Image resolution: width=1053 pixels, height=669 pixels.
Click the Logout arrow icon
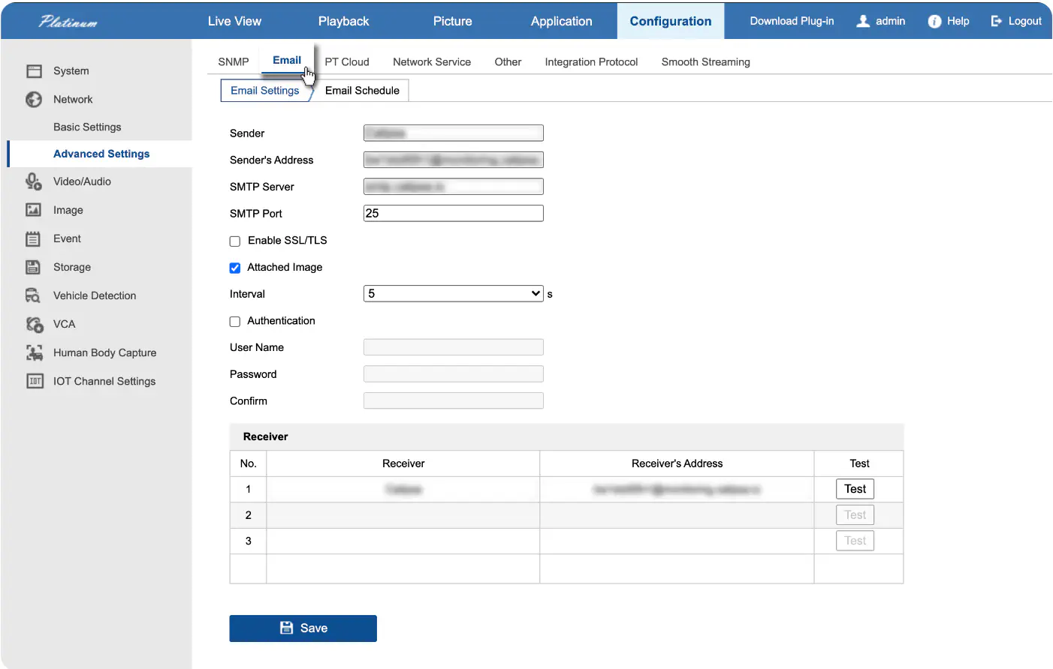coord(997,21)
